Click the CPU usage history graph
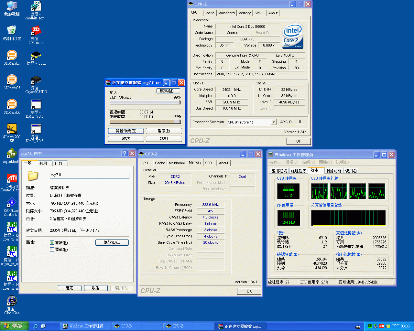Screen dimensions: 414x331 click(x=348, y=191)
